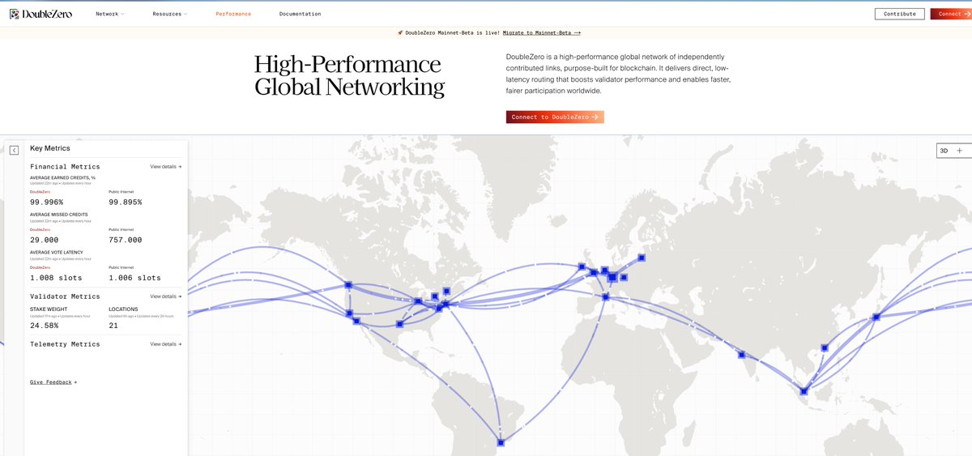Click the Key Metrics panel title
This screenshot has height=456, width=972.
pos(50,148)
